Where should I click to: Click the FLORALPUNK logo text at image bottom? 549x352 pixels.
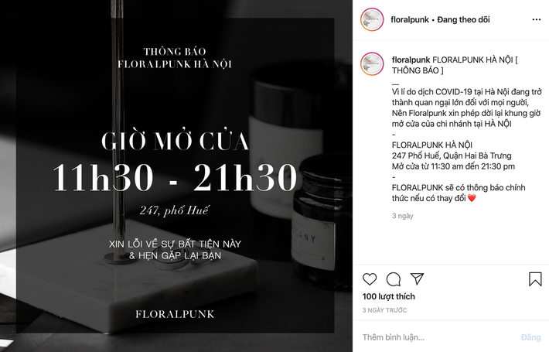[x=175, y=314]
